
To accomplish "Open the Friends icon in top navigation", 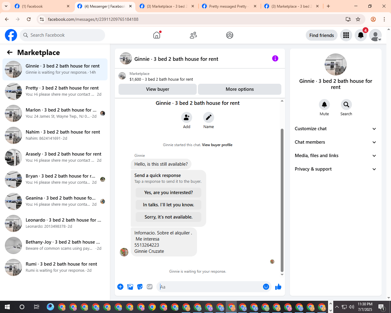I will point(193,35).
